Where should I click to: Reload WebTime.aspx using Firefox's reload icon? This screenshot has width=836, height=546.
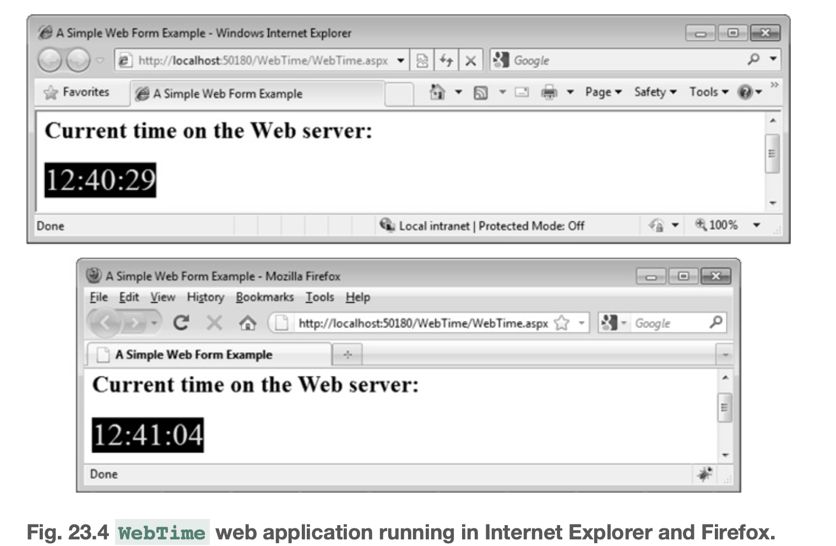[182, 323]
